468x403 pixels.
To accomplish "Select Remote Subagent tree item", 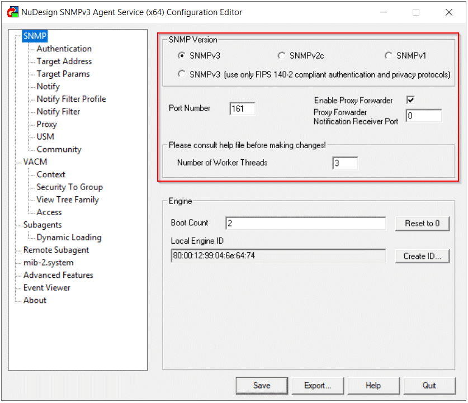I will [56, 250].
